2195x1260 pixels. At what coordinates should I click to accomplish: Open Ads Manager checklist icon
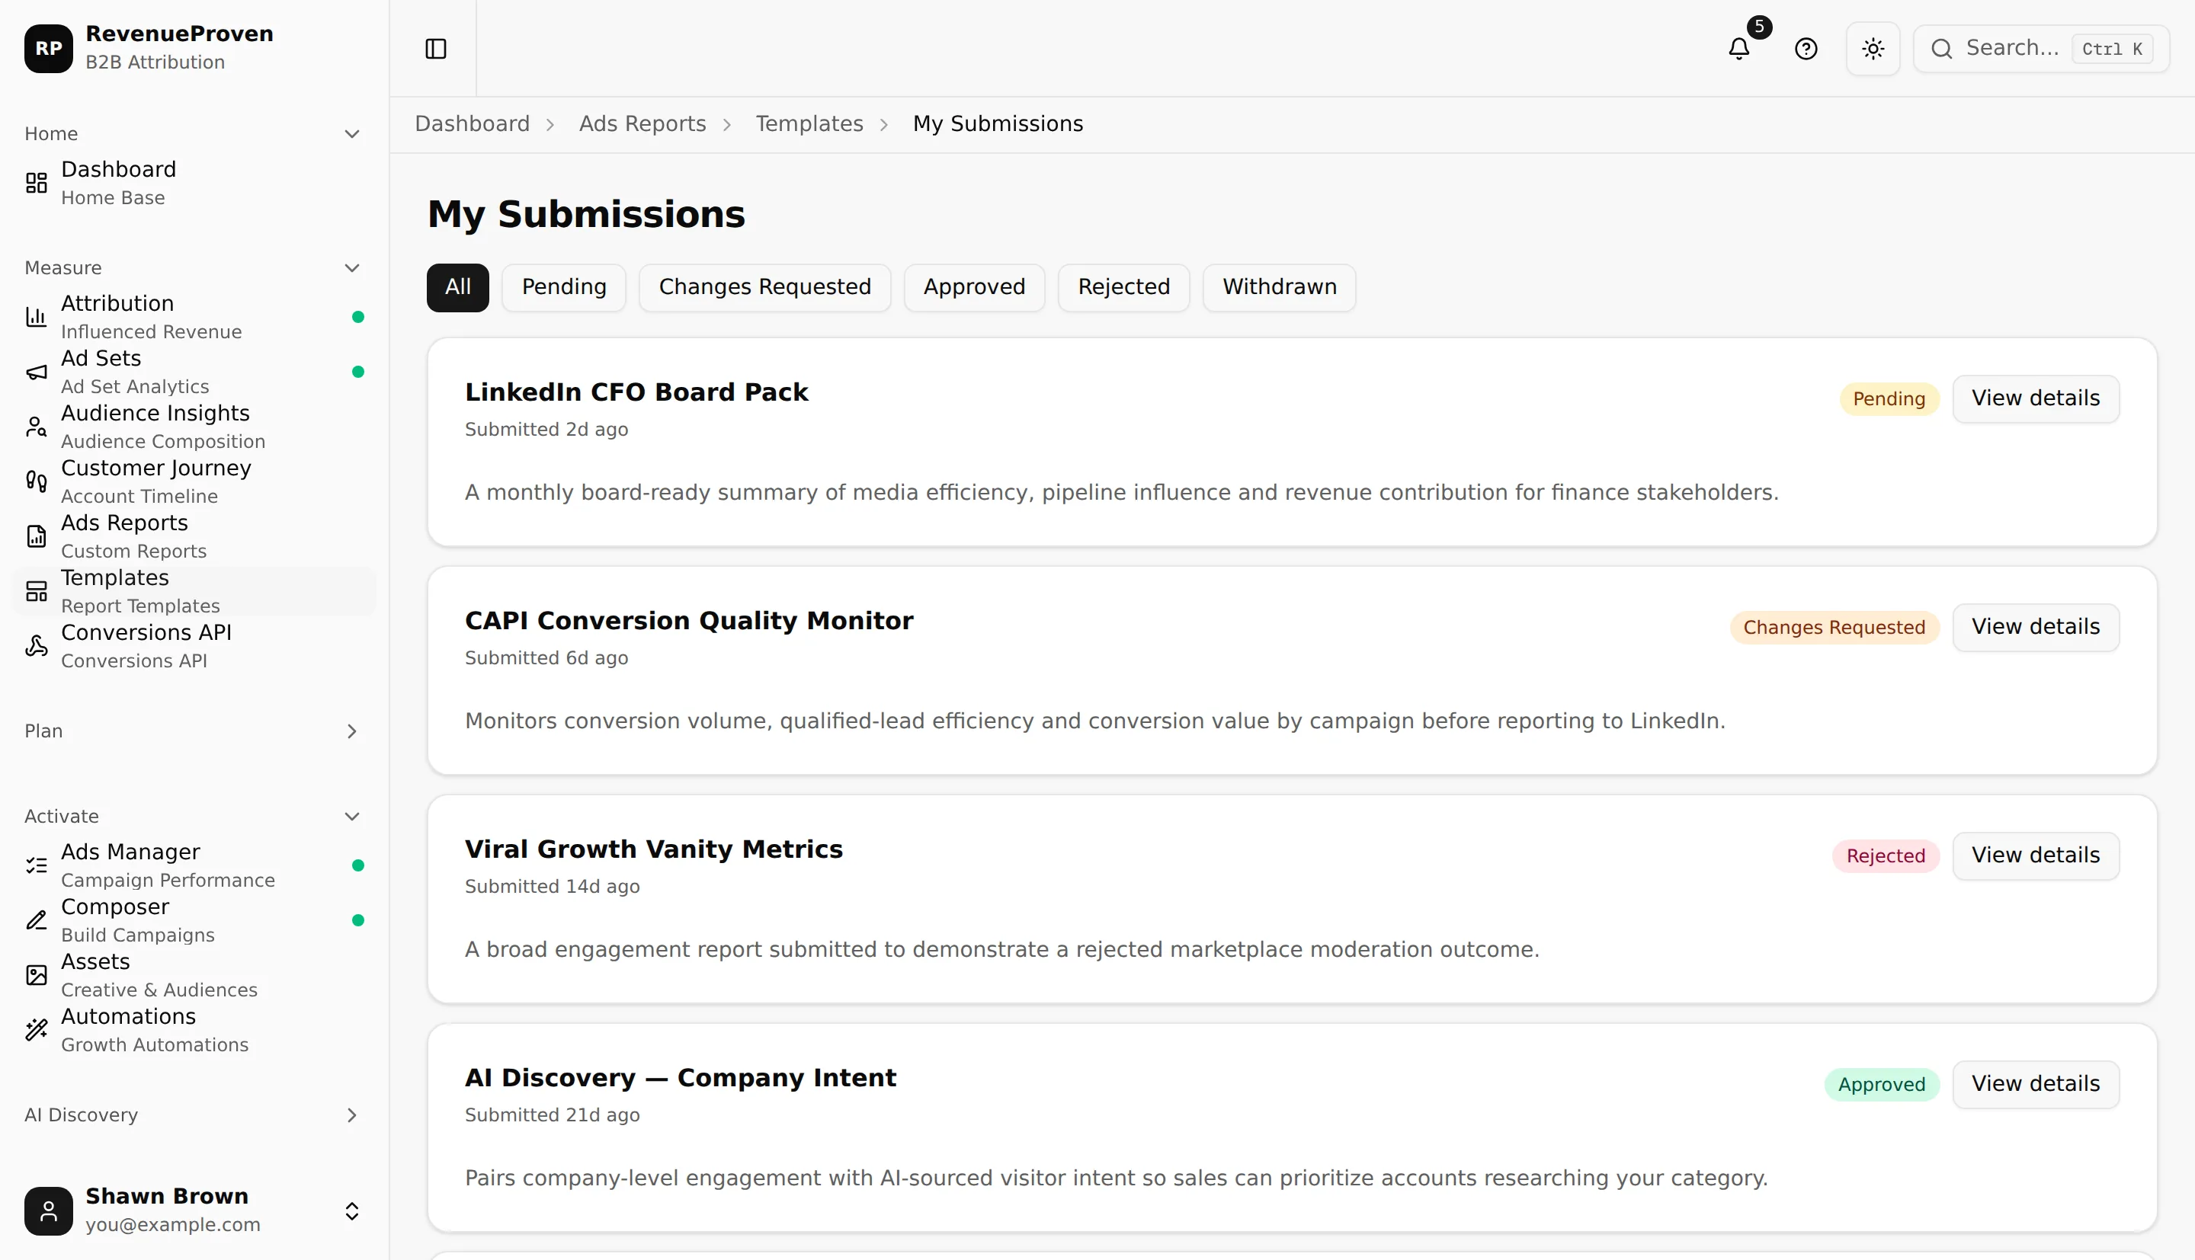point(37,865)
